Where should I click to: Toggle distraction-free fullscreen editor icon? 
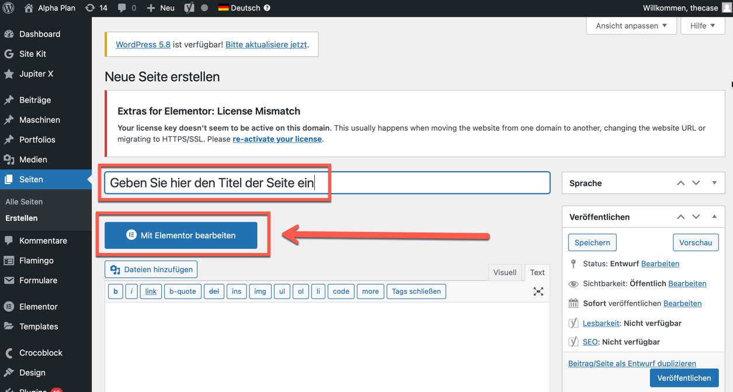538,292
